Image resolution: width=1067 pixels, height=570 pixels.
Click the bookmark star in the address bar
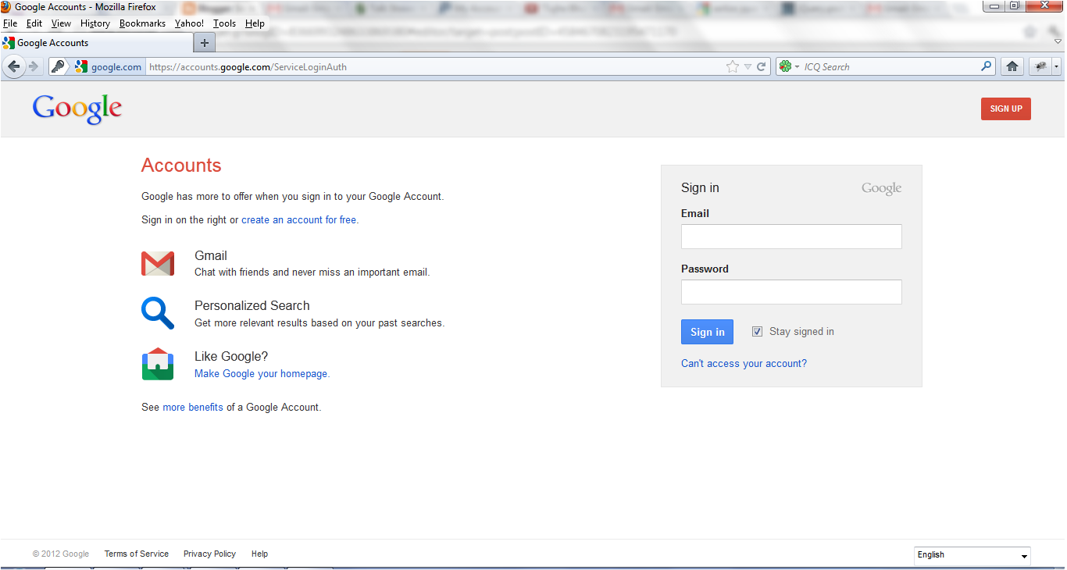click(732, 66)
